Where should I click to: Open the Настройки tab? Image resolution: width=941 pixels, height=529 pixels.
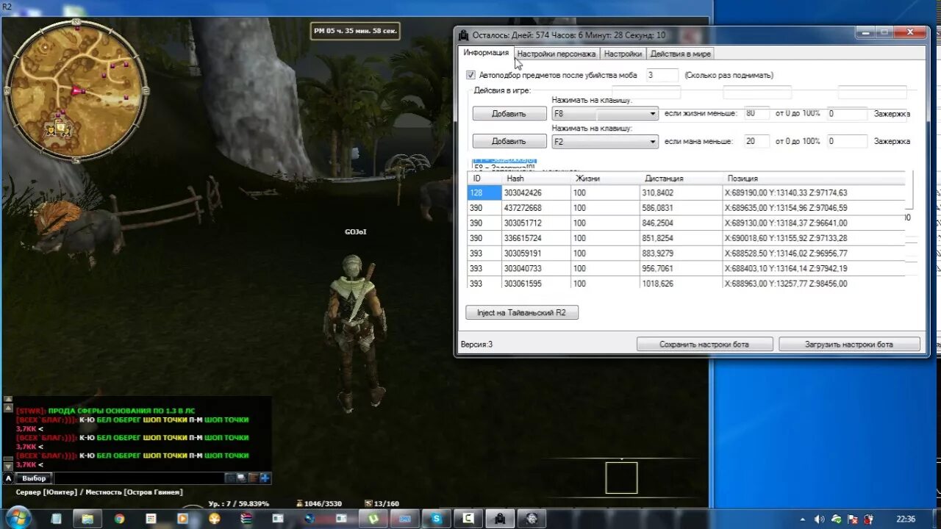pos(623,54)
